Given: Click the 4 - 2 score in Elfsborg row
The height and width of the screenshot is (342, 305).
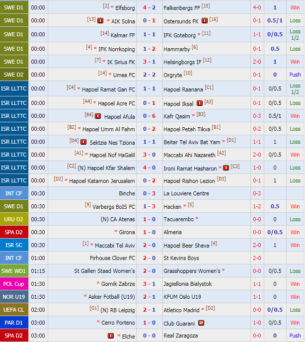Looking at the screenshot, I should (x=149, y=7).
